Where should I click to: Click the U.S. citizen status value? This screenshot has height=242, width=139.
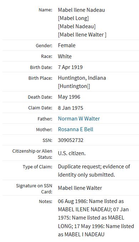tap(72, 153)
